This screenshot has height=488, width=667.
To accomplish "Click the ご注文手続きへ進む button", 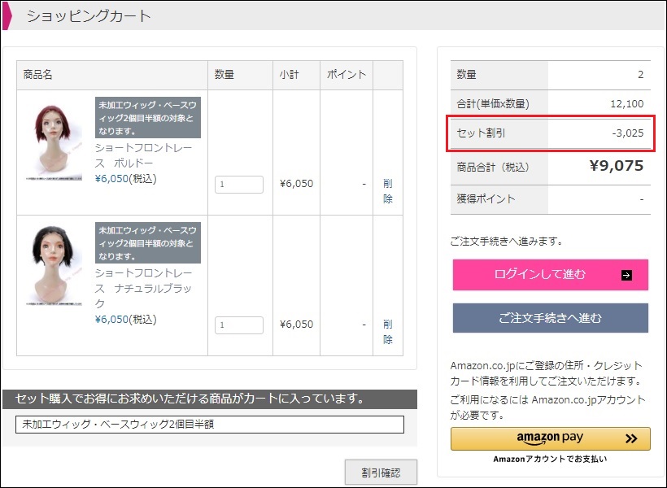I will tap(551, 318).
